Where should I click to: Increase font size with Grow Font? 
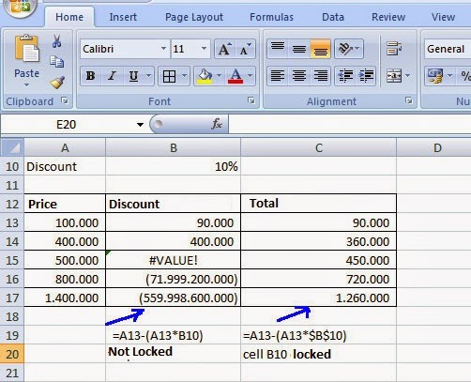coord(224,49)
